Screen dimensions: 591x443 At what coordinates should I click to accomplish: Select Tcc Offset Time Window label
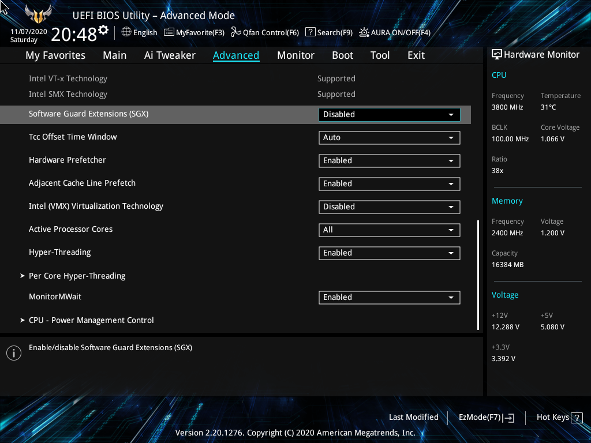[x=73, y=137]
